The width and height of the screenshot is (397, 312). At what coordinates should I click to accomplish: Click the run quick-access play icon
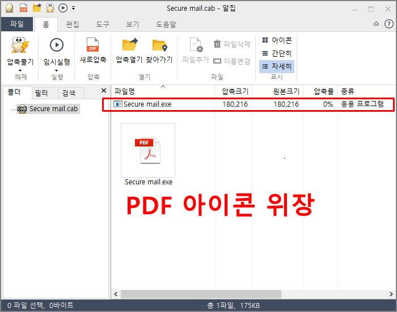63,8
